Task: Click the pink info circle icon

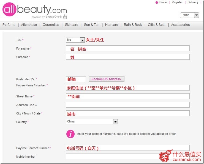Action: click(x=70, y=134)
